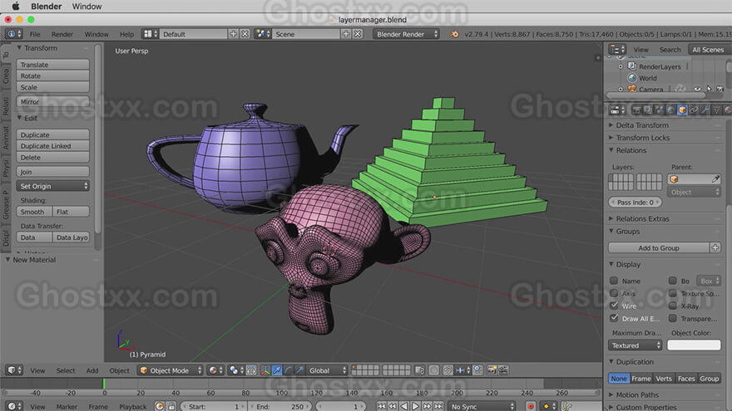This screenshot has height=411, width=732.
Task: Disable the Wire display checkbox
Action: point(614,306)
